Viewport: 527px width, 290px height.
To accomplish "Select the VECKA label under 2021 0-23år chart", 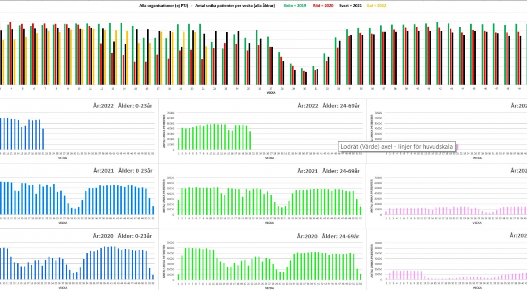I will click(x=63, y=223).
